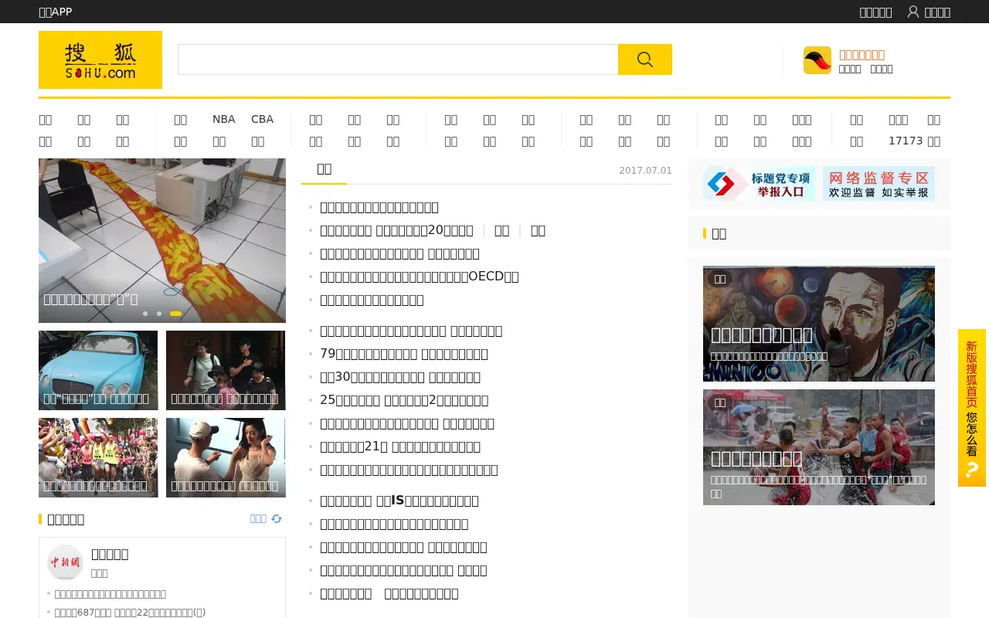Open the news headline containing 30
The height and width of the screenshot is (618, 989).
(x=400, y=377)
